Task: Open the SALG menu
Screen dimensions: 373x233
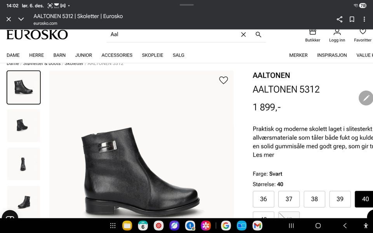Action: [178, 55]
